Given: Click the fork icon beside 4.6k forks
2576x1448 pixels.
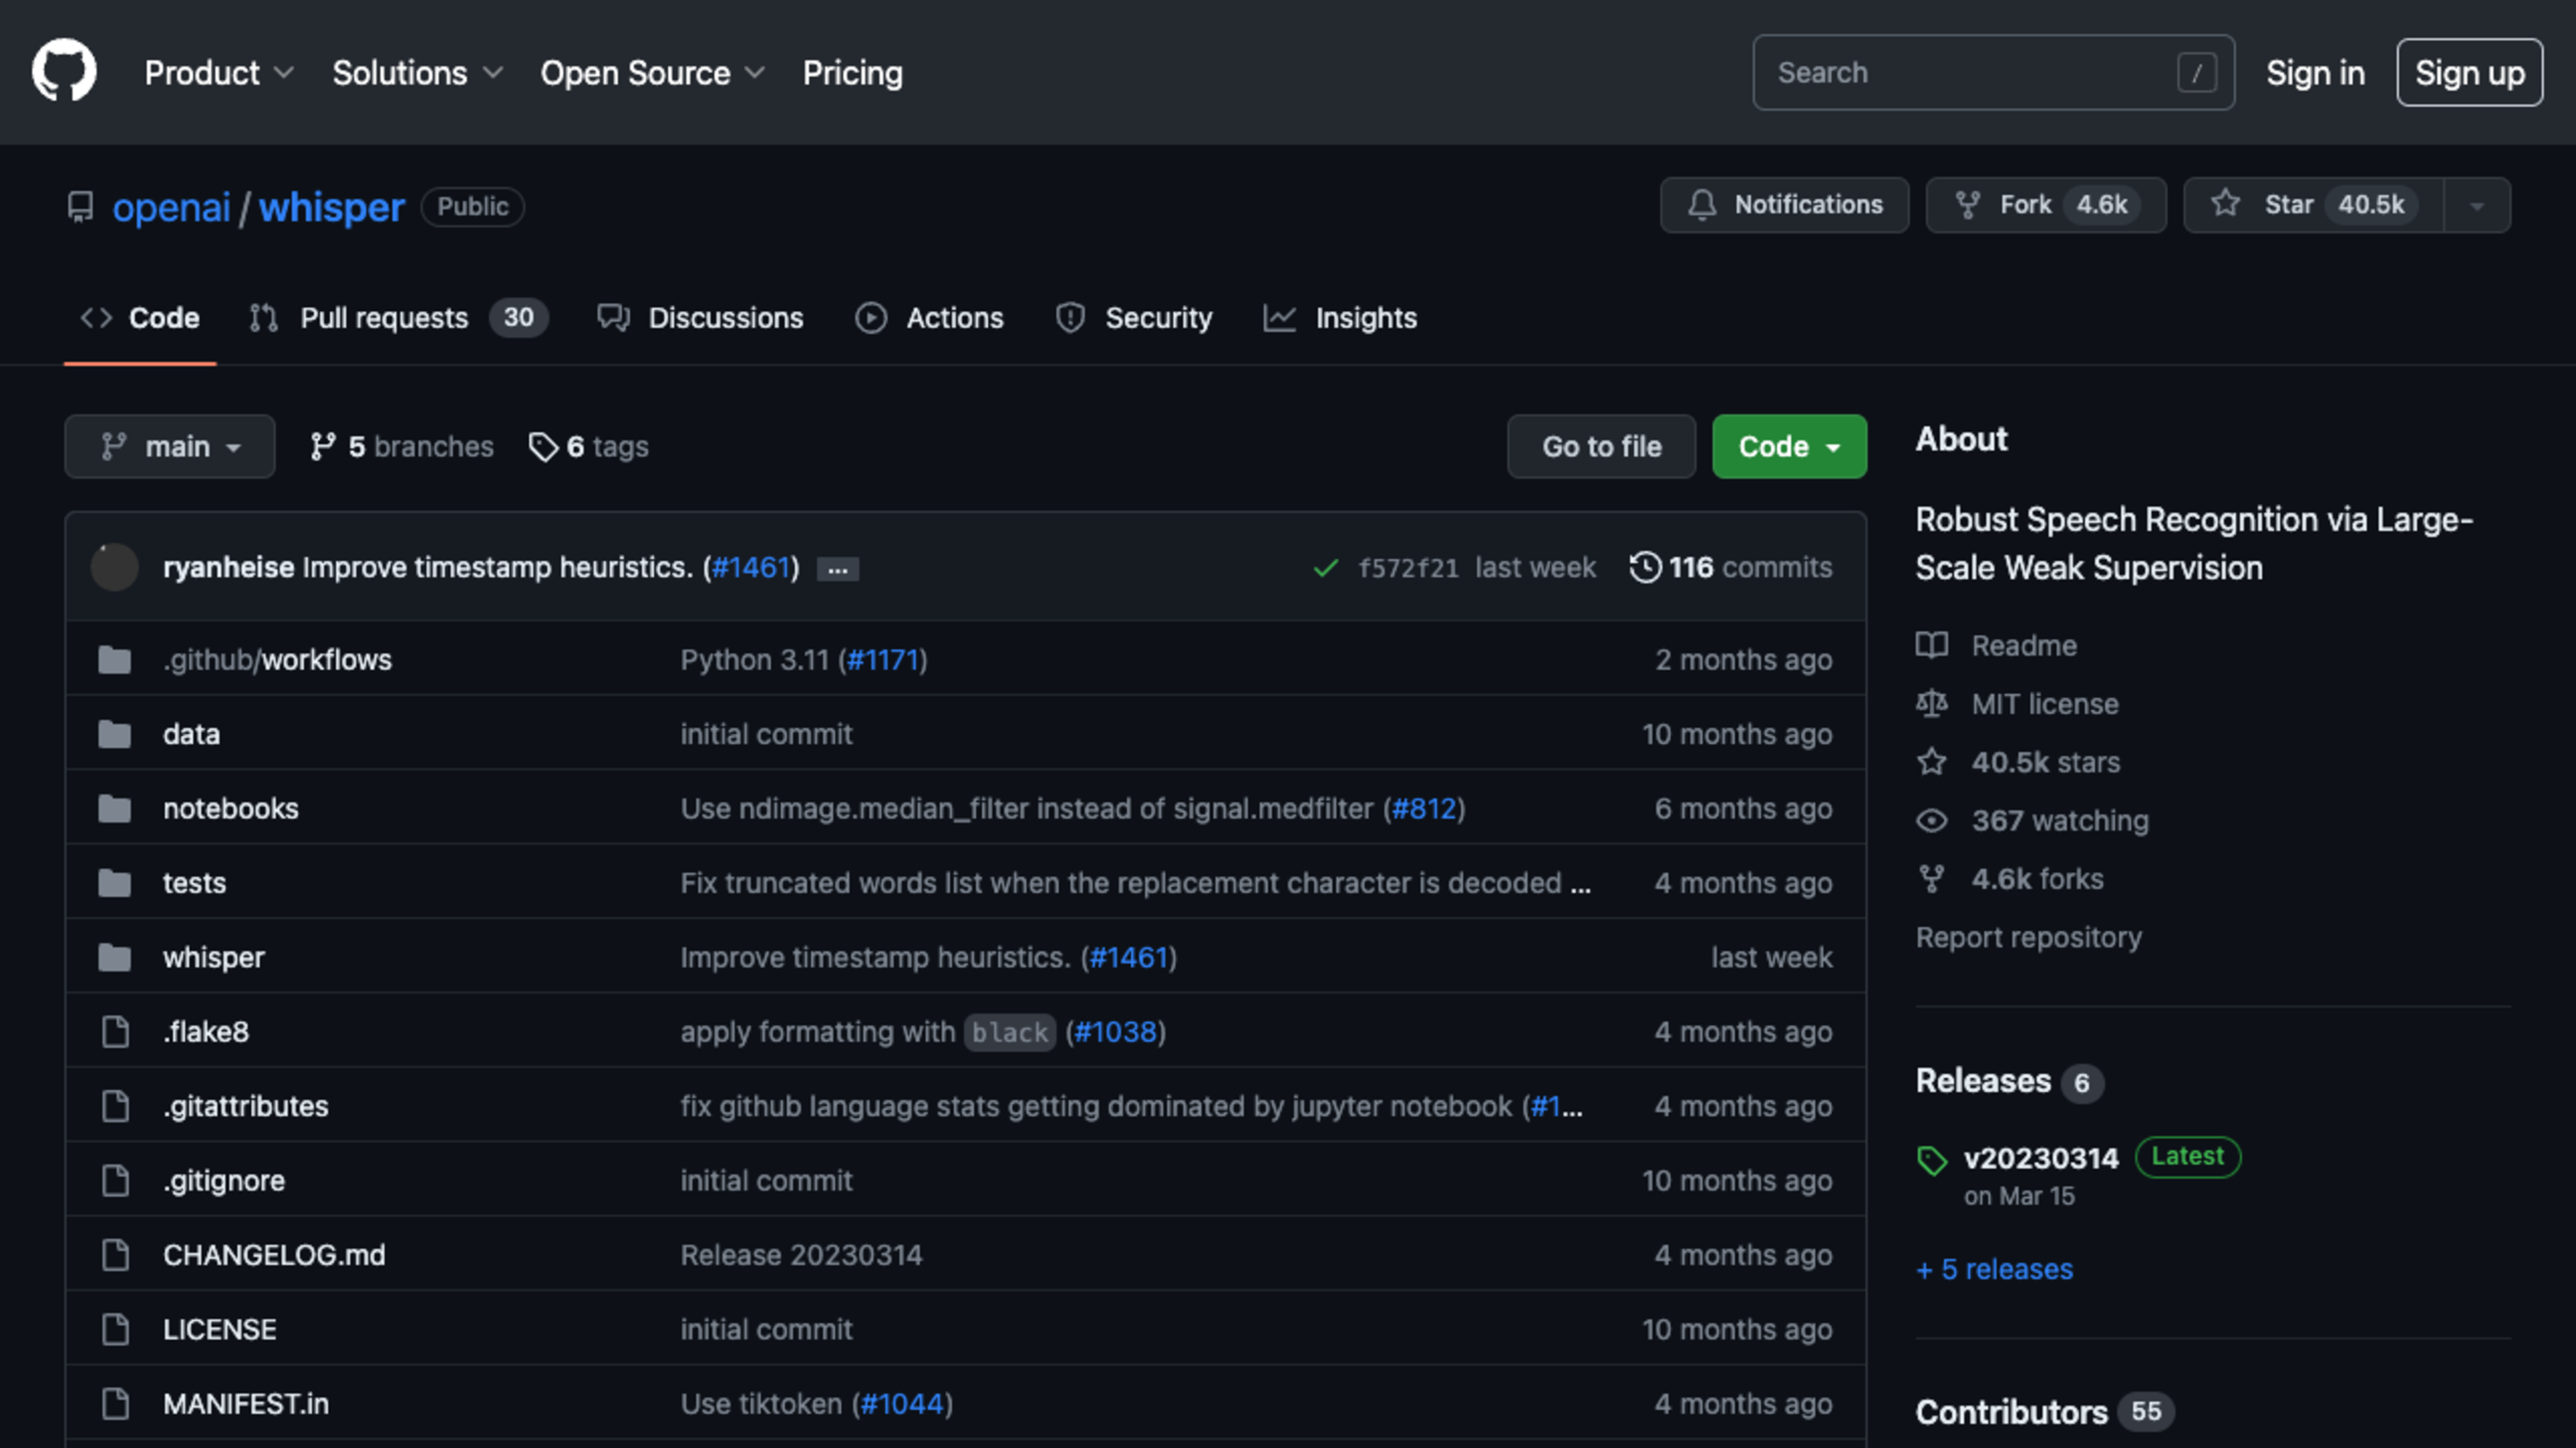Looking at the screenshot, I should pos(1931,878).
